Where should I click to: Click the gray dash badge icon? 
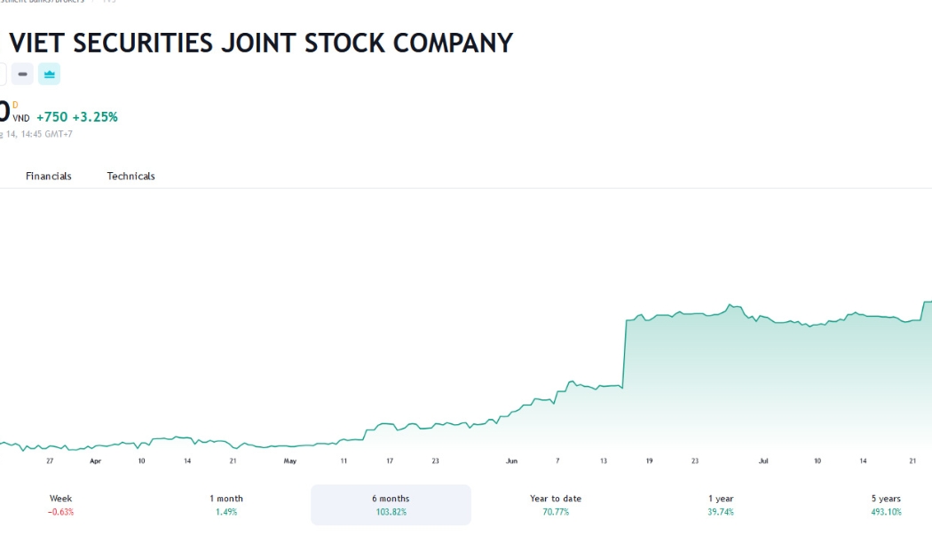click(x=22, y=75)
